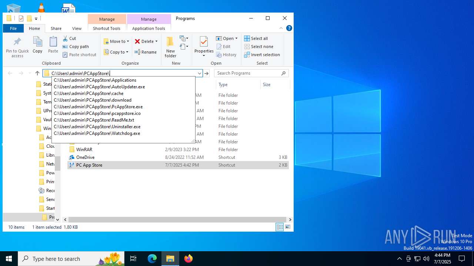Click the Paste ribbon icon
The image size is (474, 266).
53,45
